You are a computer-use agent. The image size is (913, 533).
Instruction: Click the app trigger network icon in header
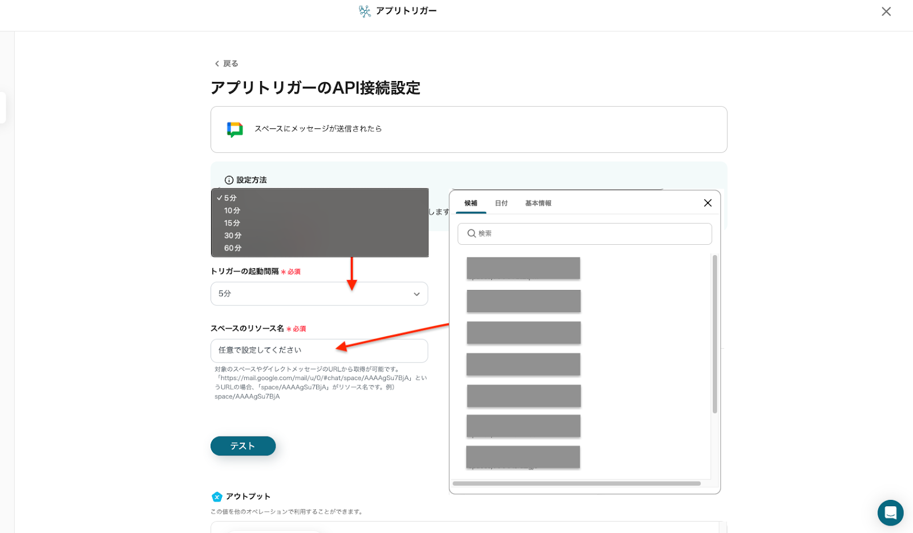tap(365, 11)
